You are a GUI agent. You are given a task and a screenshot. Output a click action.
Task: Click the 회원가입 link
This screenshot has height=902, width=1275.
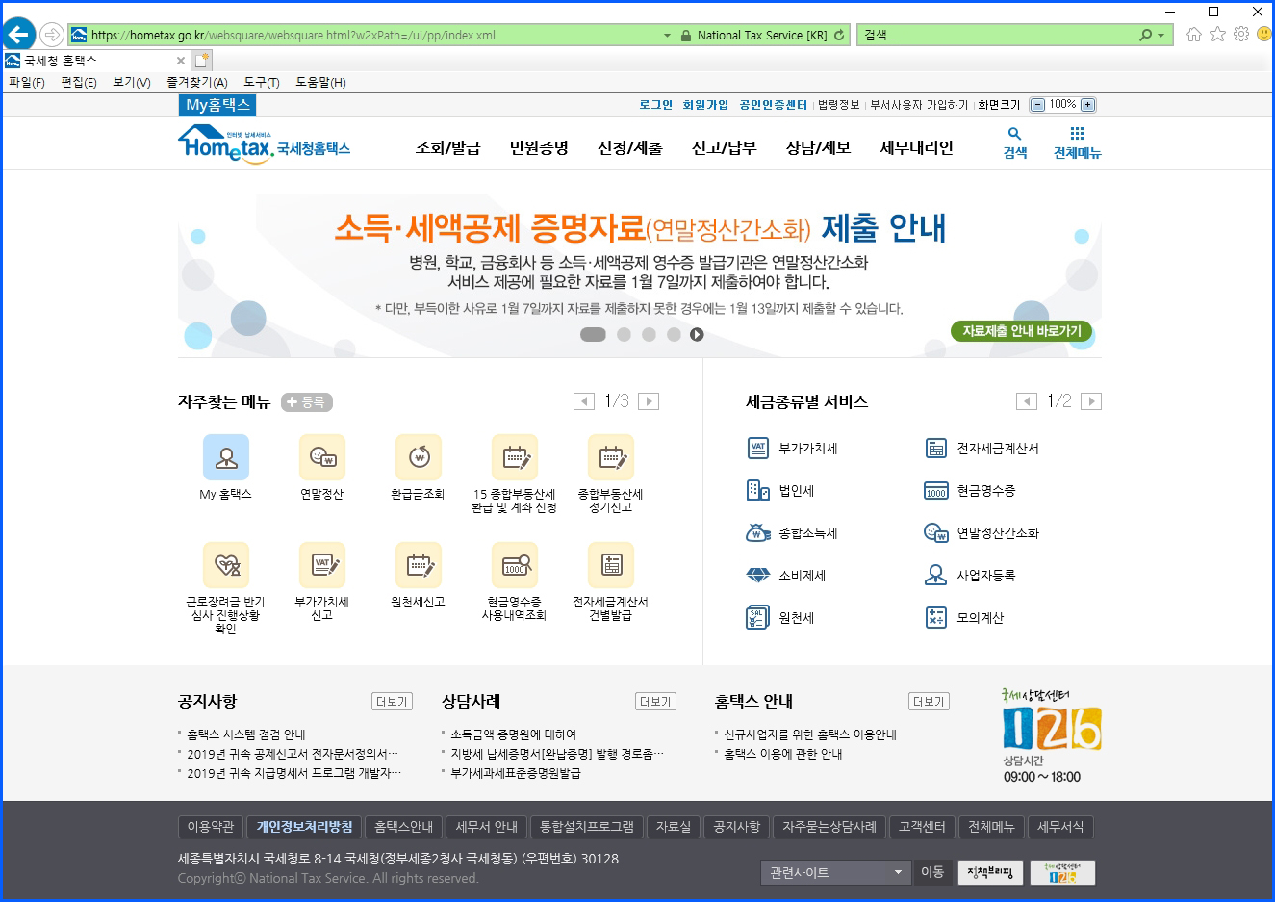(x=705, y=105)
